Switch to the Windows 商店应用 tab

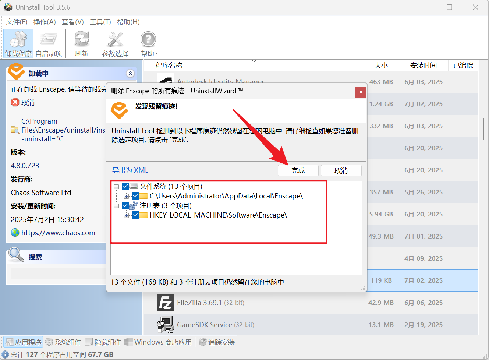(x=158, y=342)
